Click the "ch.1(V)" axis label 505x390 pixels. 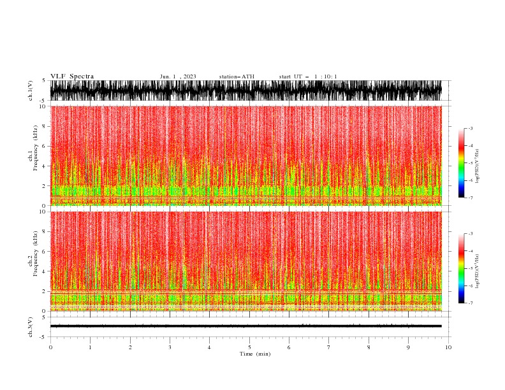pos(31,90)
